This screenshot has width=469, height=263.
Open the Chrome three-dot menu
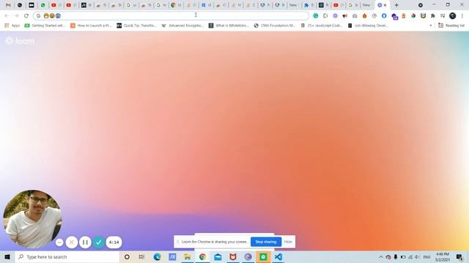coord(462,16)
